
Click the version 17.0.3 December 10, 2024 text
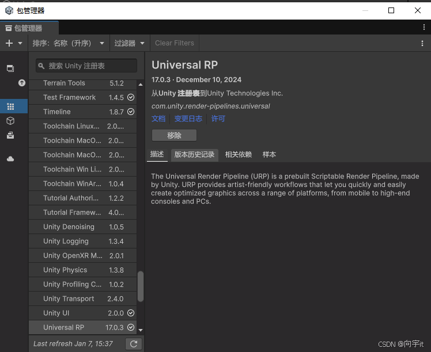(x=196, y=80)
